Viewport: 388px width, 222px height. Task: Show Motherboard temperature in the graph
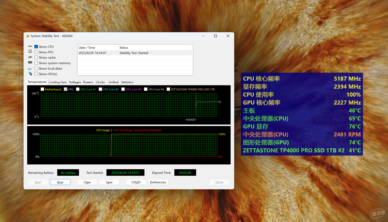coord(42,89)
